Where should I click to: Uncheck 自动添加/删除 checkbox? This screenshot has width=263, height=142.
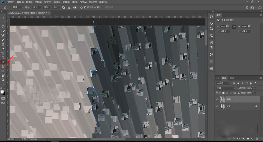coord(85,7)
